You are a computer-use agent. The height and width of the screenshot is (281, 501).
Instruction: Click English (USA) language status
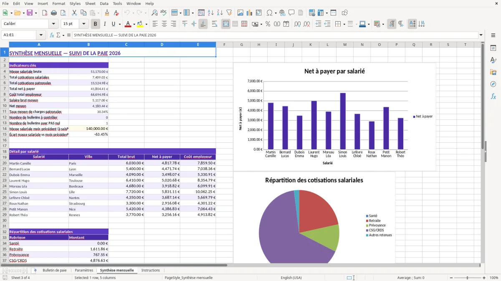pyautogui.click(x=291, y=278)
